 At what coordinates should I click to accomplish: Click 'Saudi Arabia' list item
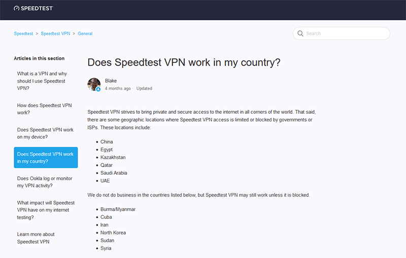(114, 173)
